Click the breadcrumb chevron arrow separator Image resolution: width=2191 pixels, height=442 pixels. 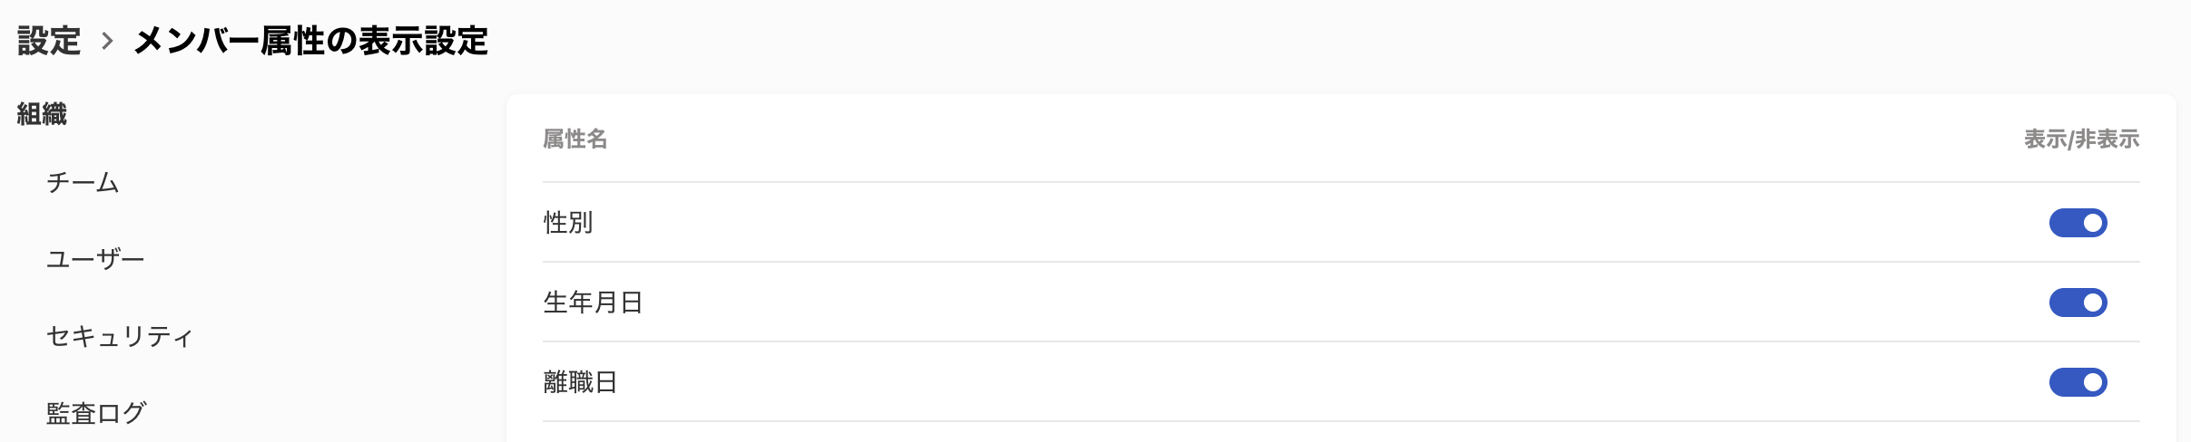[x=107, y=41]
